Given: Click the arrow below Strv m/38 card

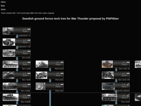Looking at the screenshot, I should tap(17, 70).
